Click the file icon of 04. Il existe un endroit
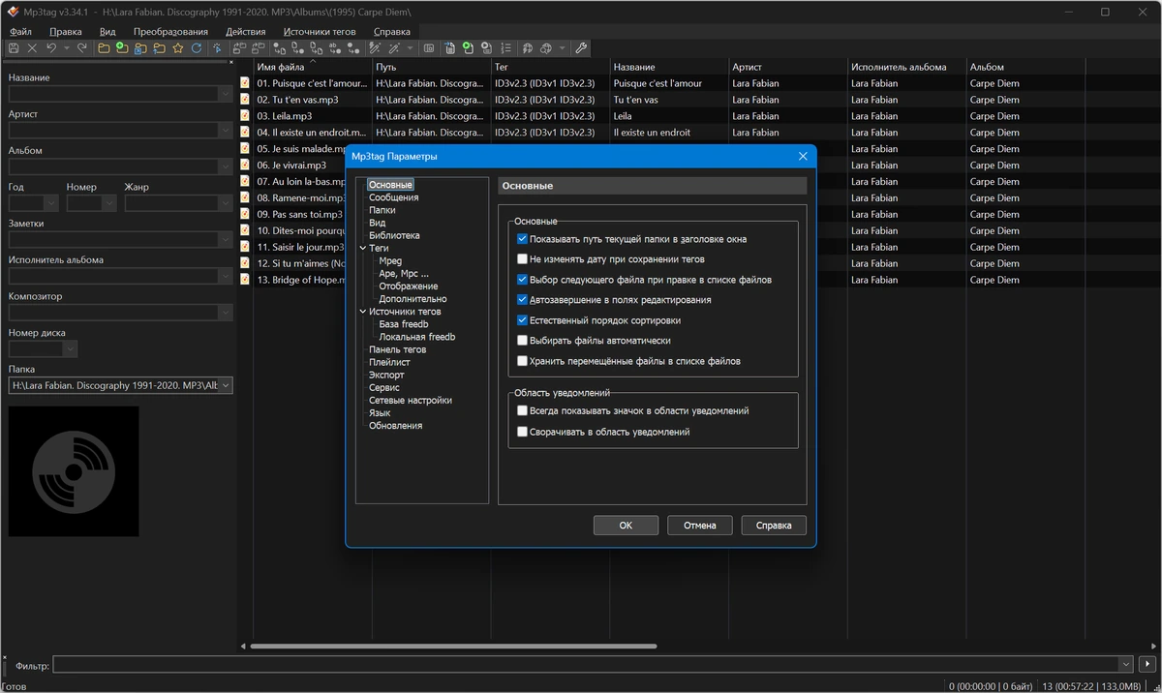Image resolution: width=1162 pixels, height=693 pixels. click(x=246, y=133)
